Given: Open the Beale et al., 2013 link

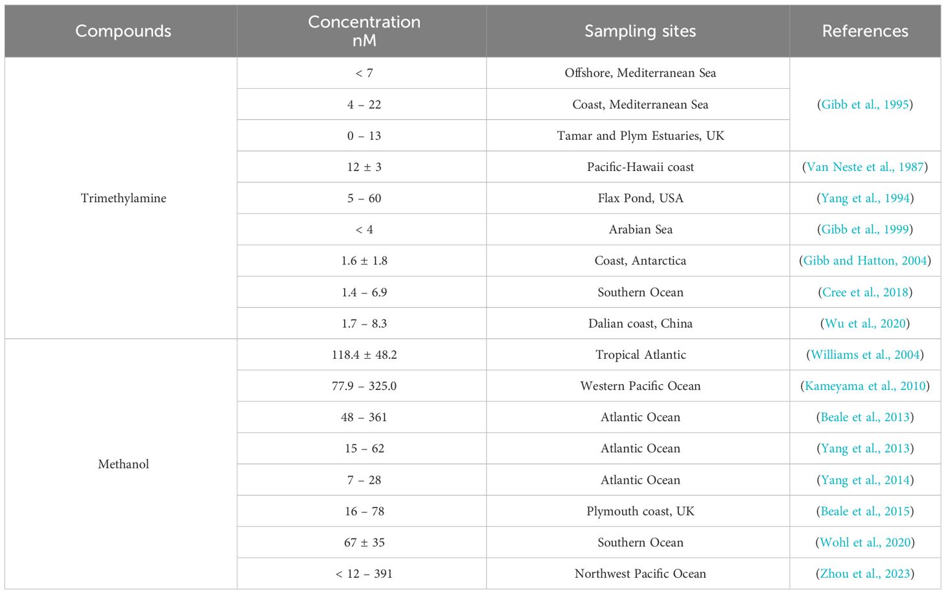Looking at the screenshot, I should tap(865, 417).
